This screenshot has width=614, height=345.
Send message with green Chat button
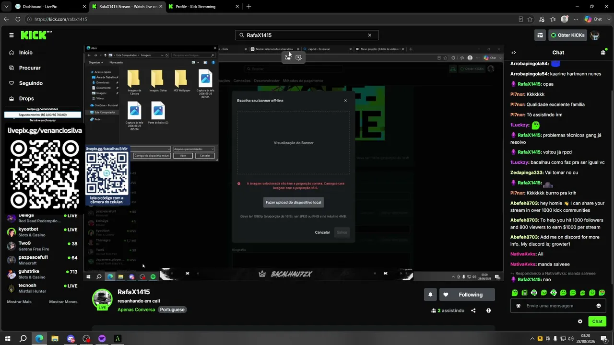597,322
